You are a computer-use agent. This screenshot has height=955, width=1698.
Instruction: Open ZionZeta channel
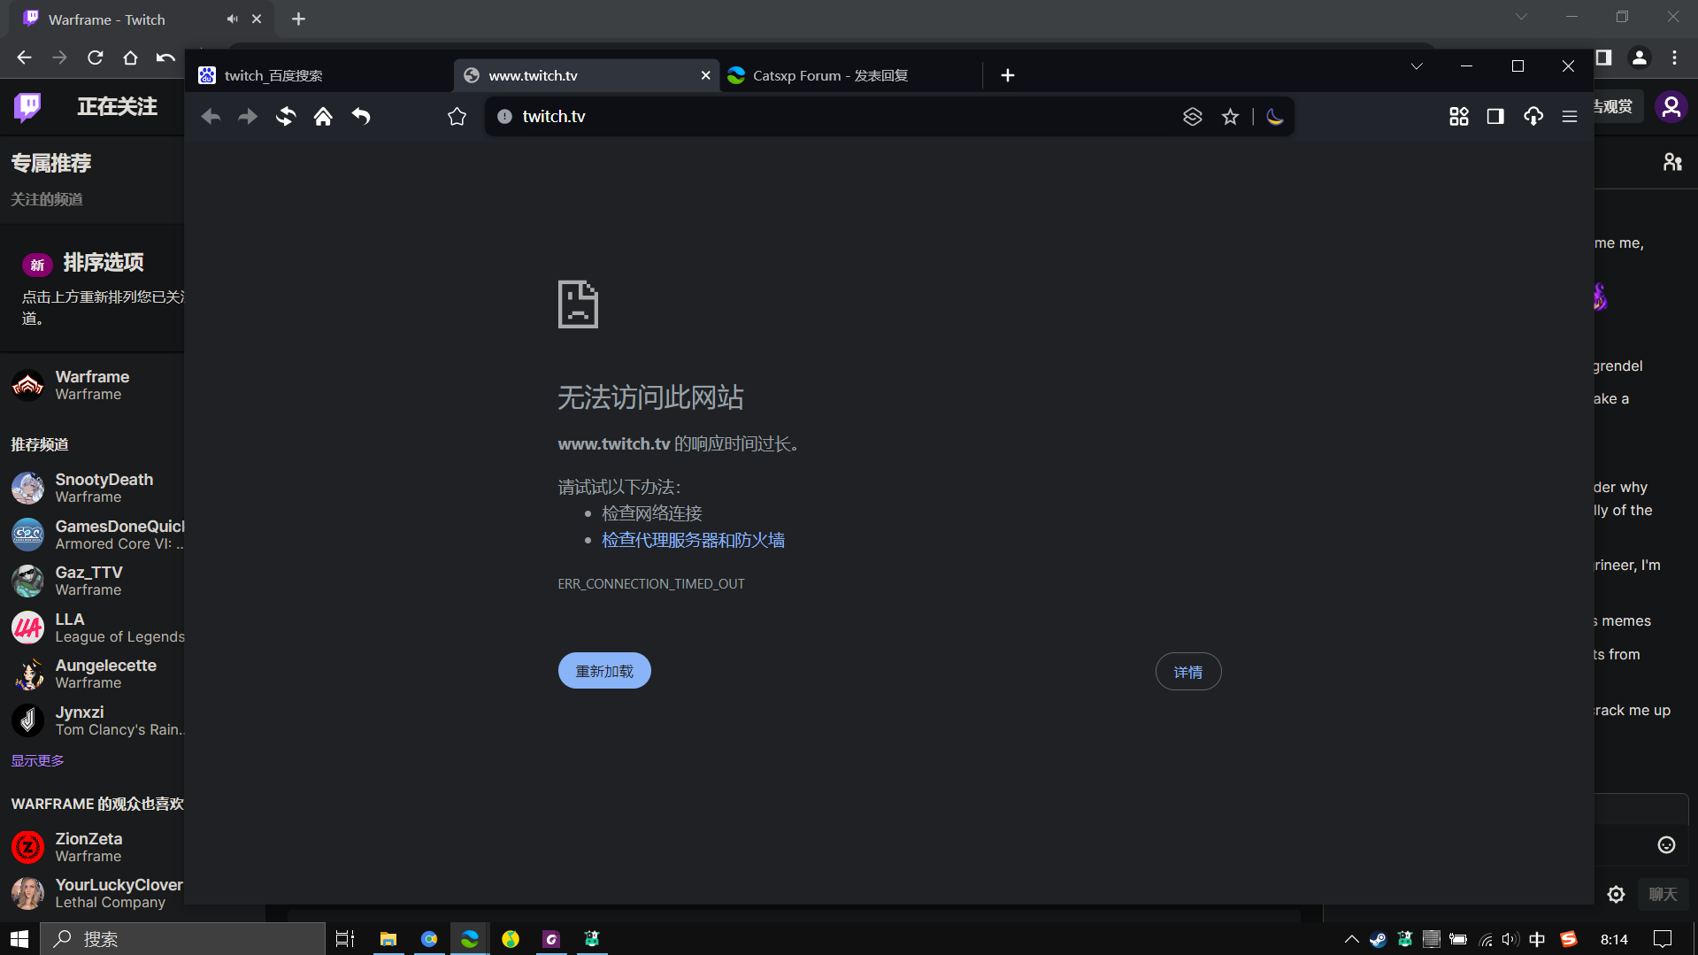click(92, 847)
